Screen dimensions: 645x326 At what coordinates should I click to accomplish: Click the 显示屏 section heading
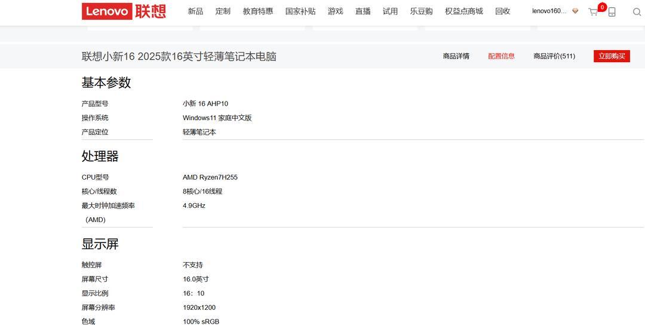coord(100,244)
